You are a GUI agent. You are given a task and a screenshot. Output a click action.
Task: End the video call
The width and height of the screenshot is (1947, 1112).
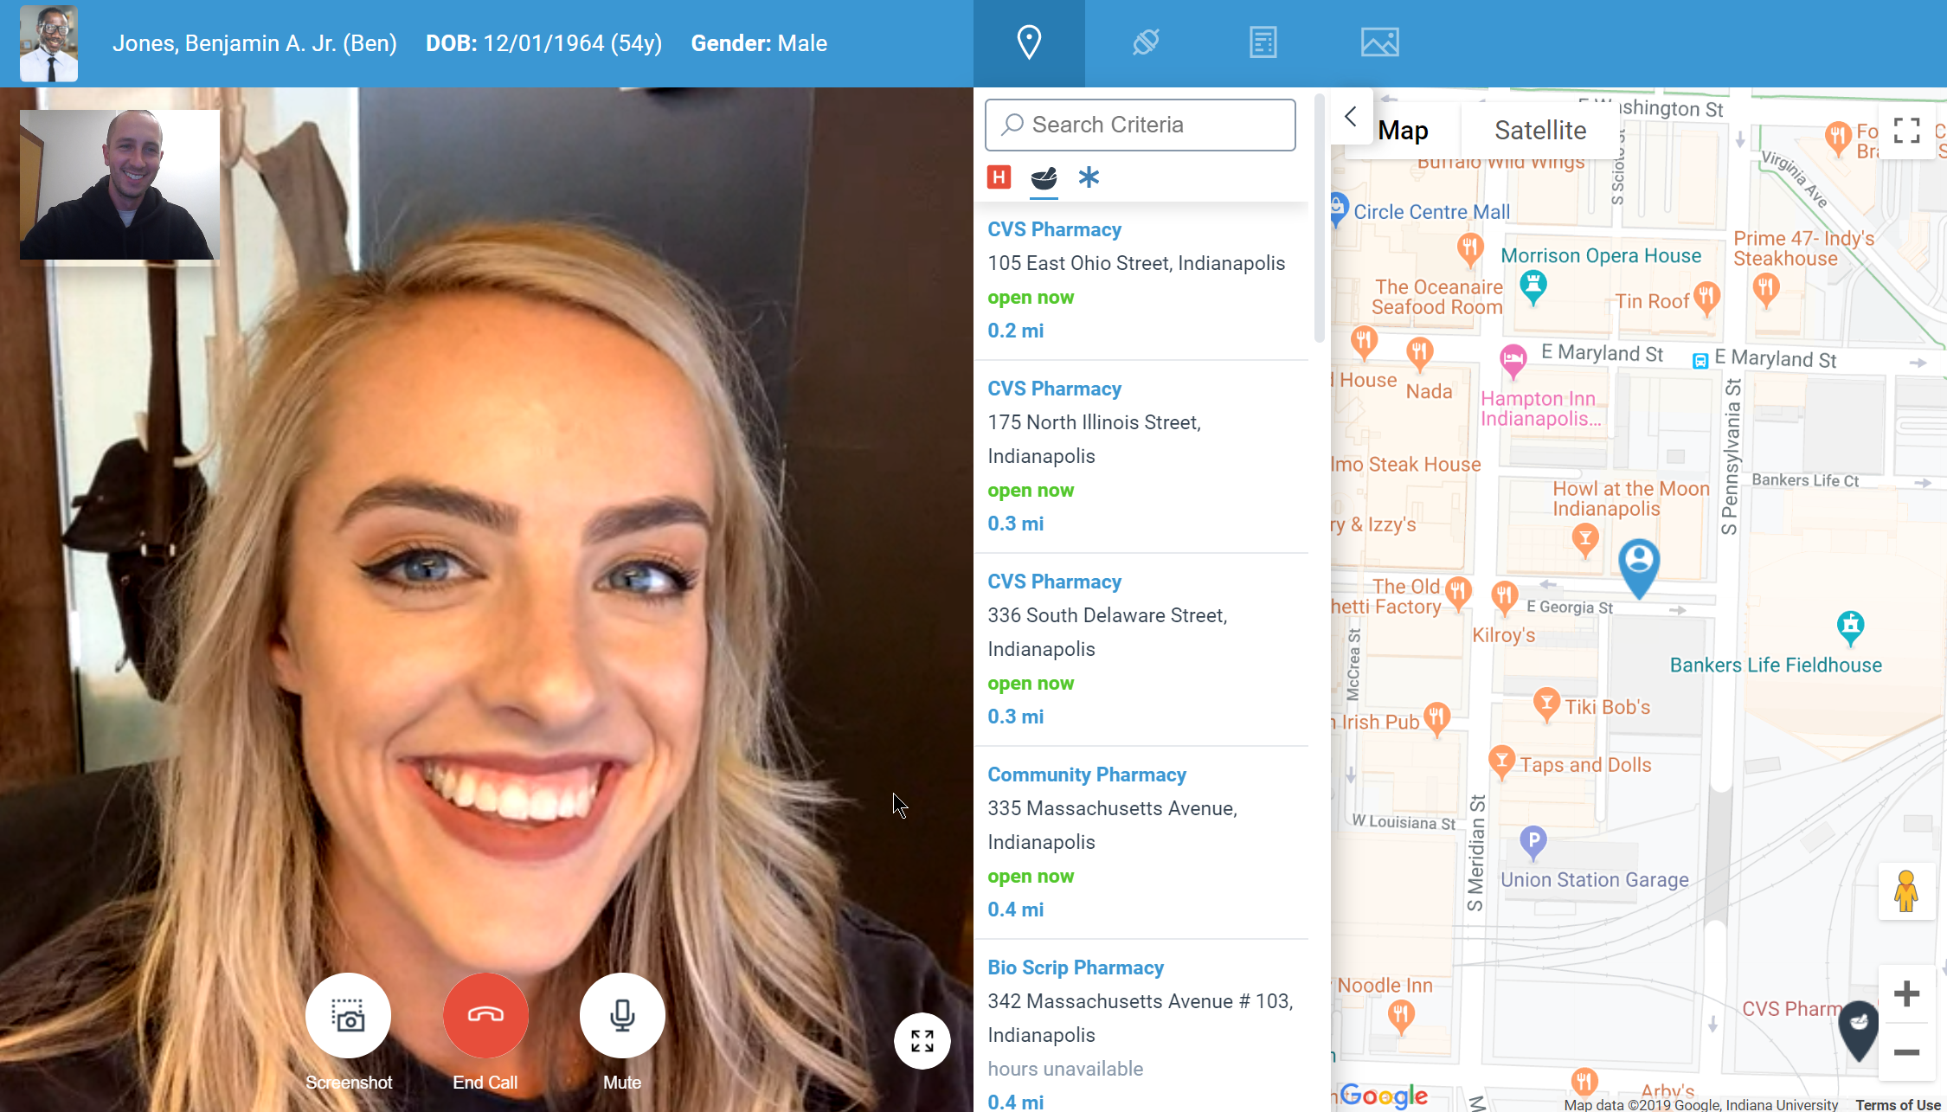(485, 1015)
